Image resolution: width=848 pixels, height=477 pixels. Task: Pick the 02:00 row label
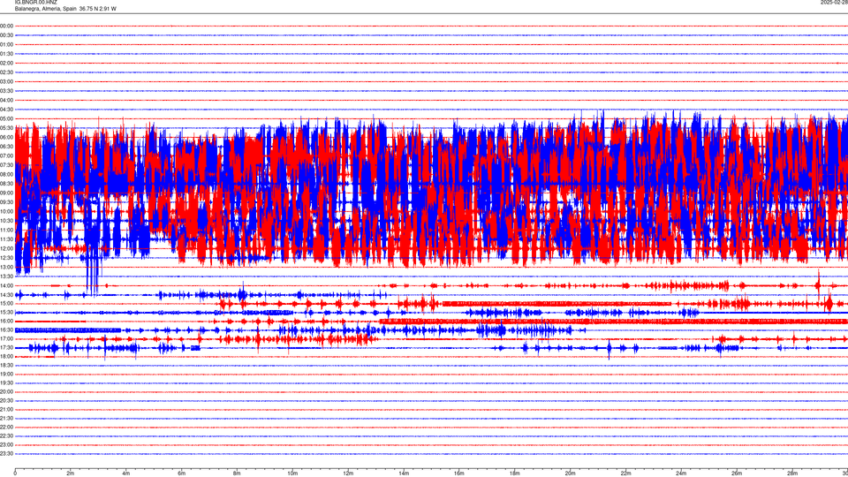[x=6, y=63]
